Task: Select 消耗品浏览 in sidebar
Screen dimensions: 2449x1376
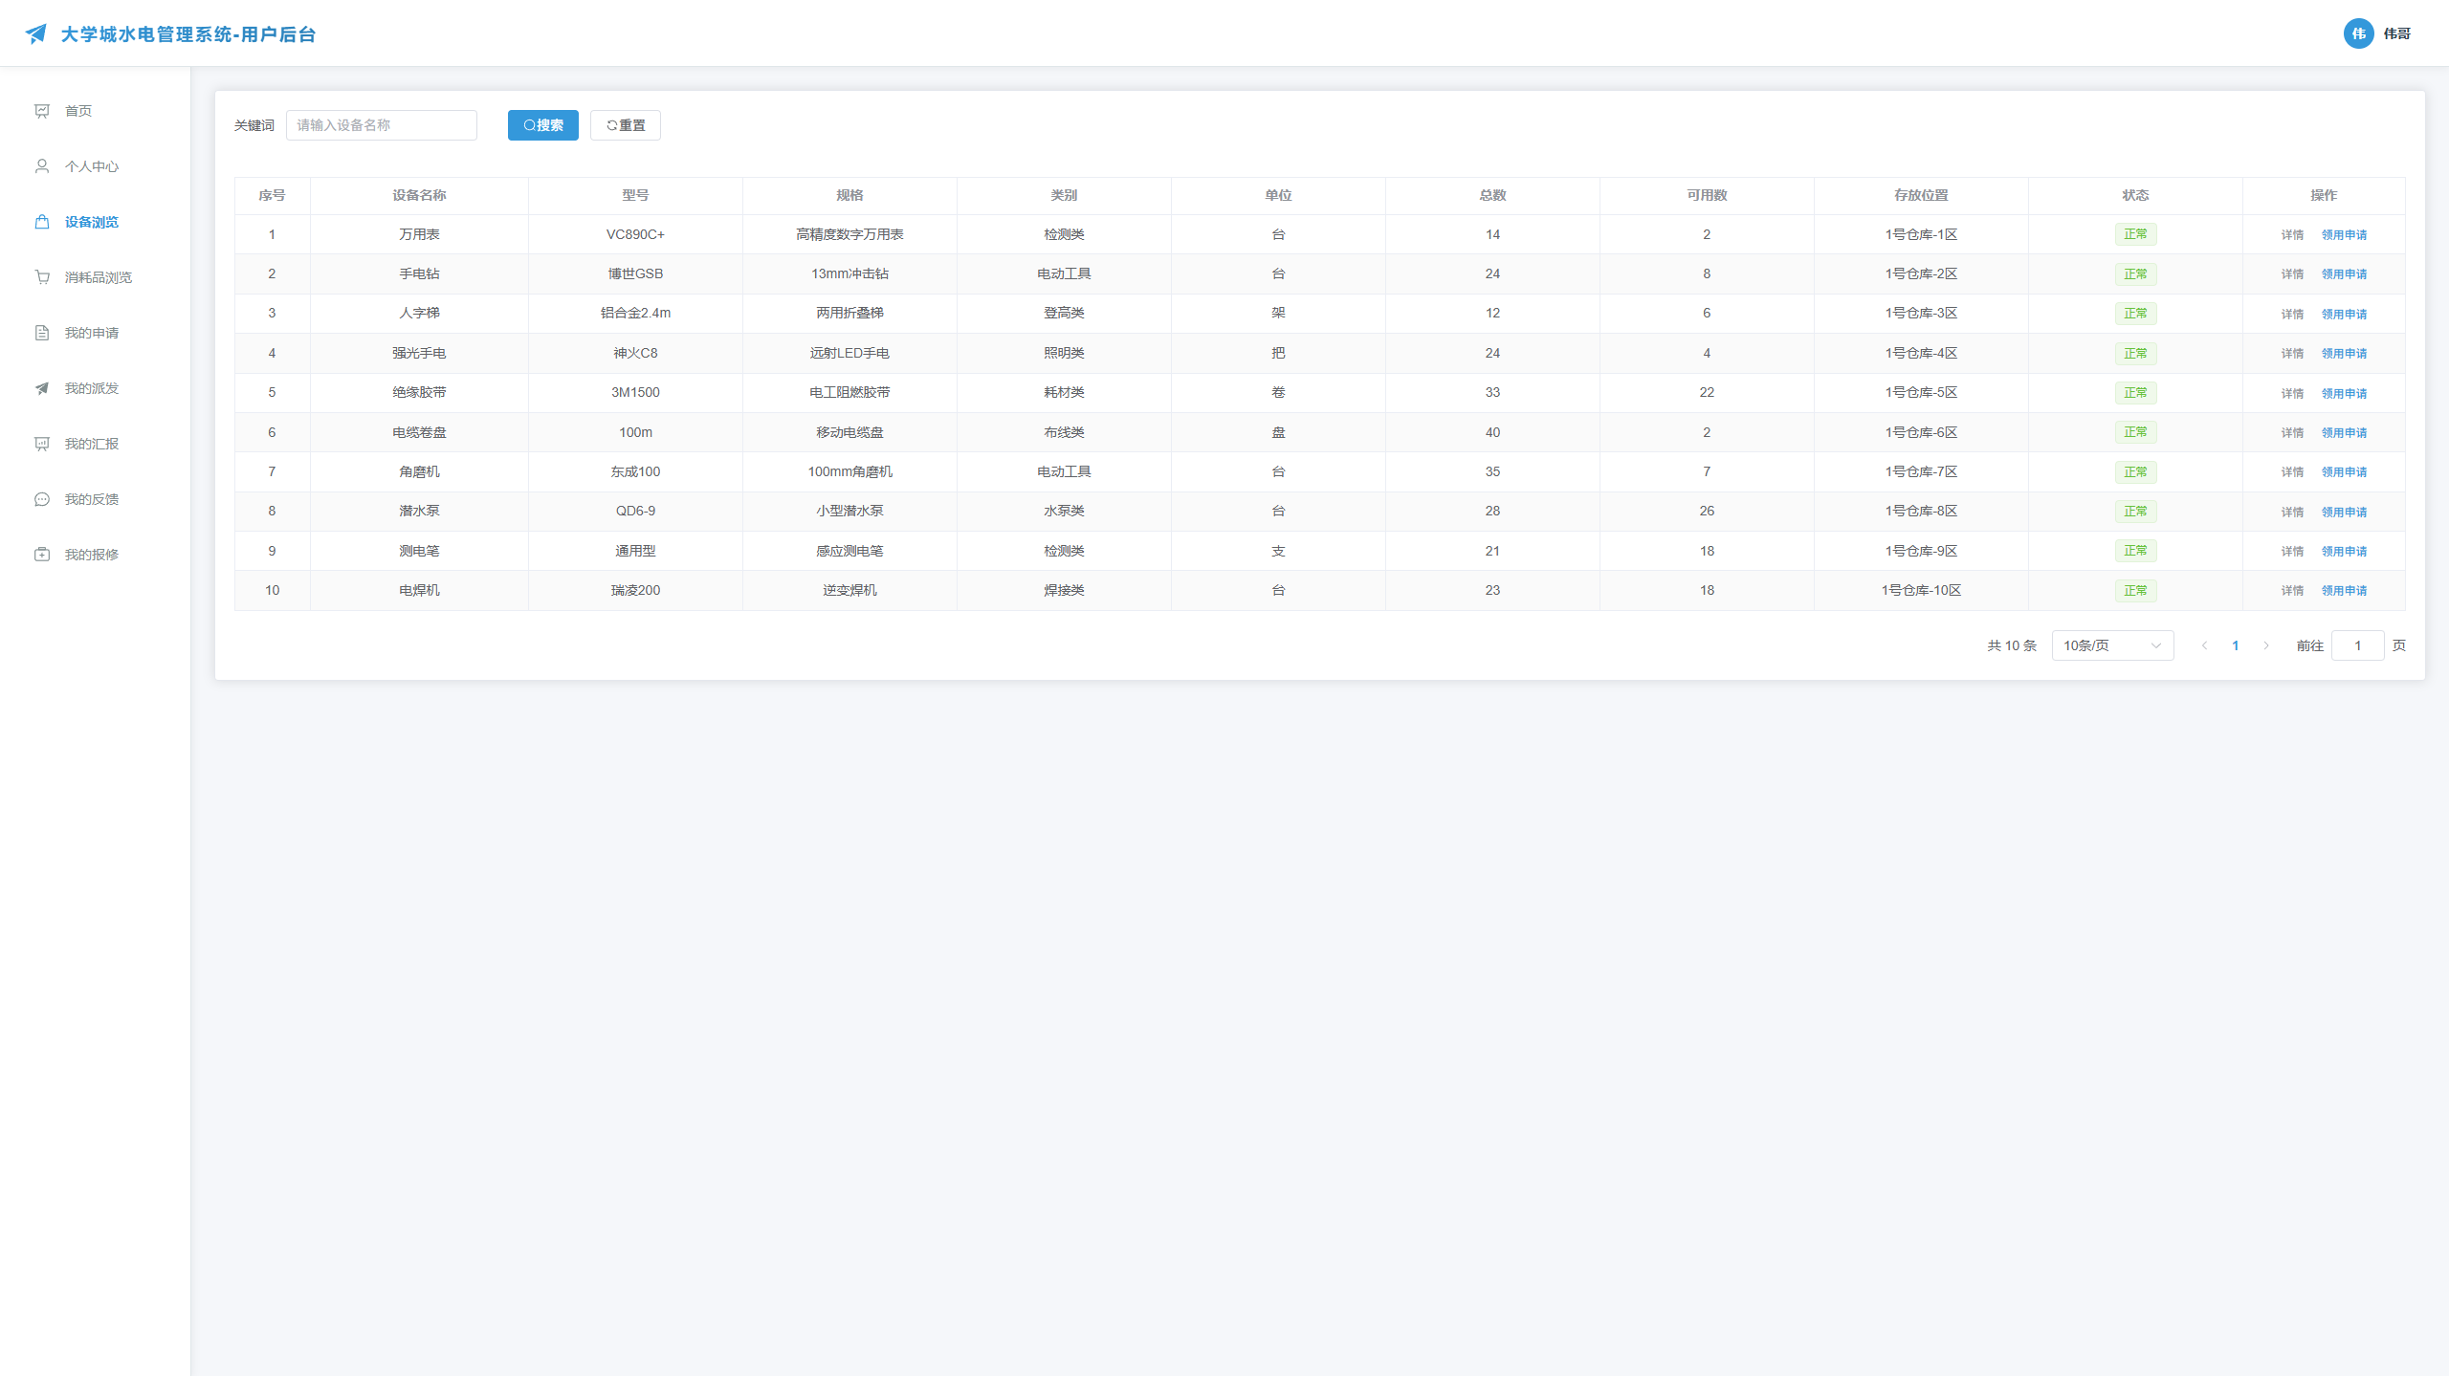Action: [95, 277]
